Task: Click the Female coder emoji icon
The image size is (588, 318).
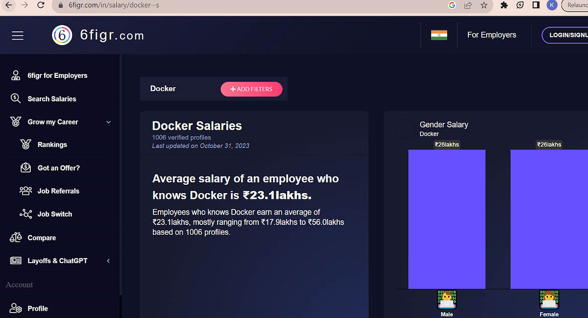Action: pos(549,299)
